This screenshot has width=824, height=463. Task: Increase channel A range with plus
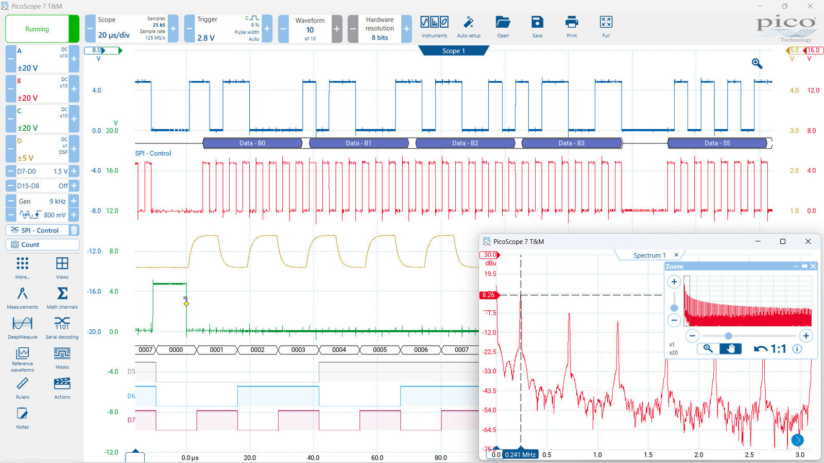[x=74, y=59]
